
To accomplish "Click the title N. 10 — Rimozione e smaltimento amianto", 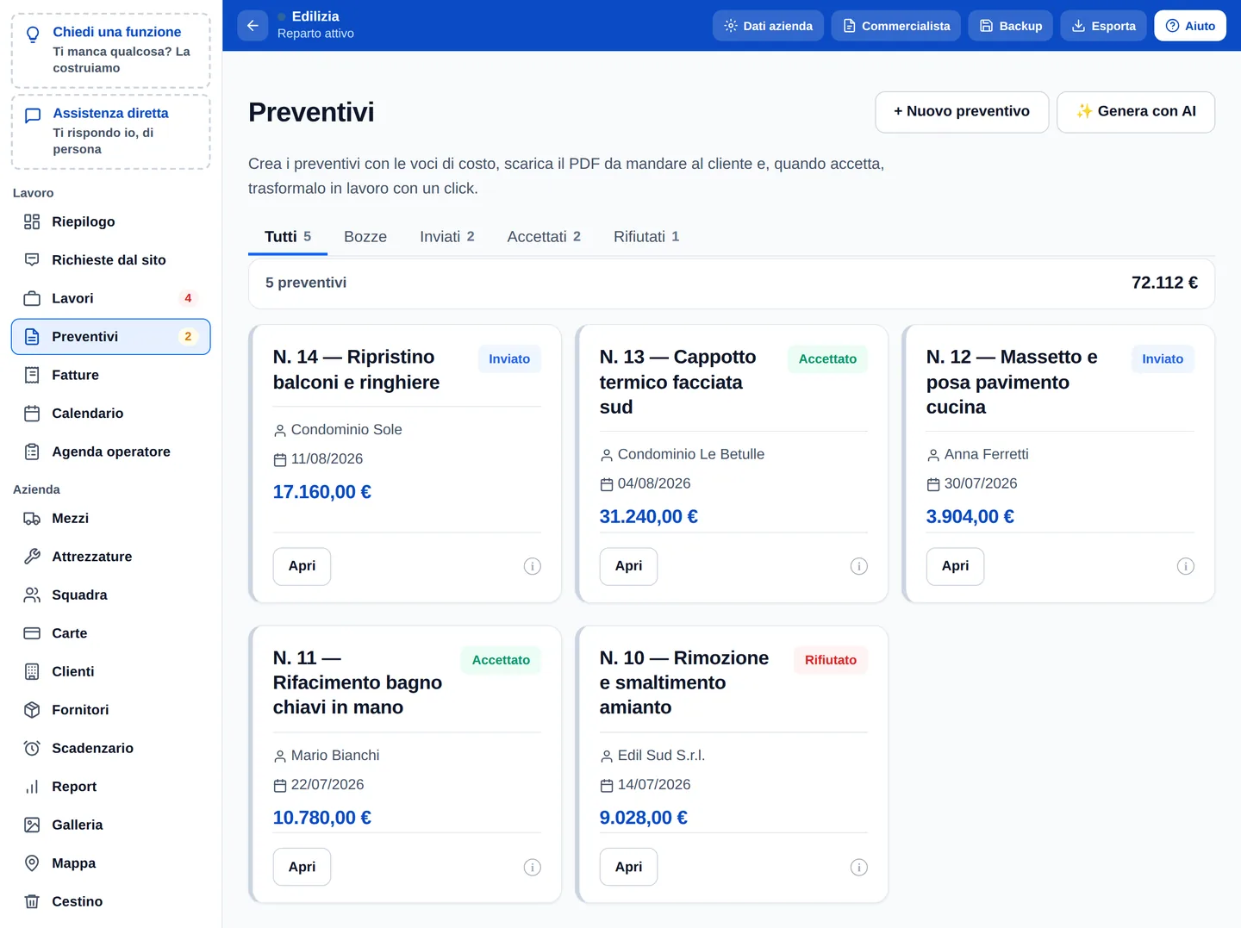I will pos(684,682).
